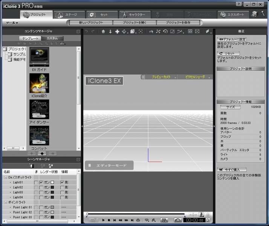The height and width of the screenshot is (226, 269).
Task: Collapse the ポイントライト group
Action: (x=6, y=202)
